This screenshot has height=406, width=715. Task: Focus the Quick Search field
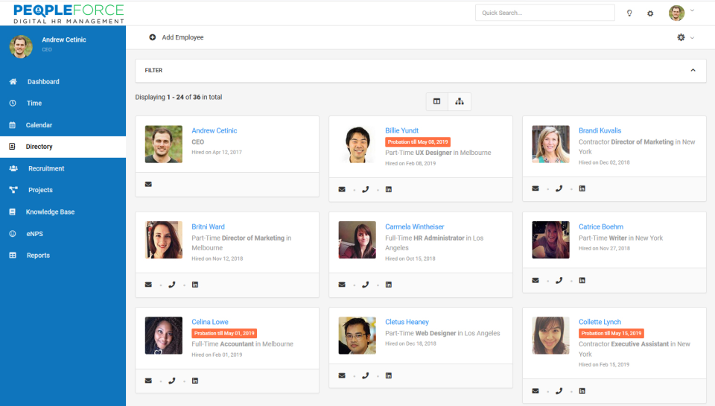pos(545,13)
